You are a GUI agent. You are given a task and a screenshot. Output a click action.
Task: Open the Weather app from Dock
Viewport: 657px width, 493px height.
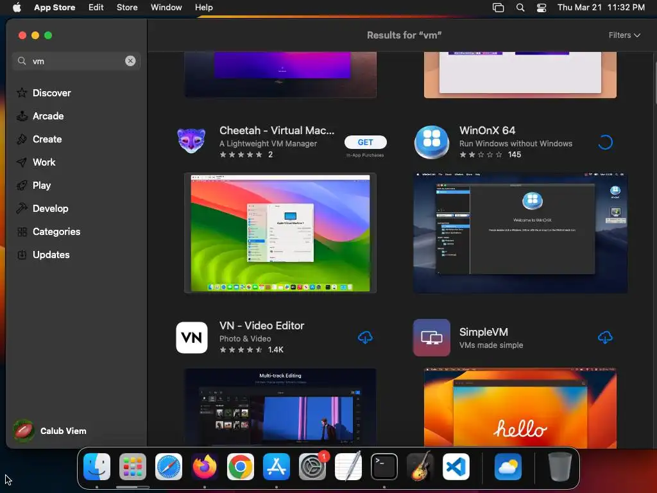point(508,467)
